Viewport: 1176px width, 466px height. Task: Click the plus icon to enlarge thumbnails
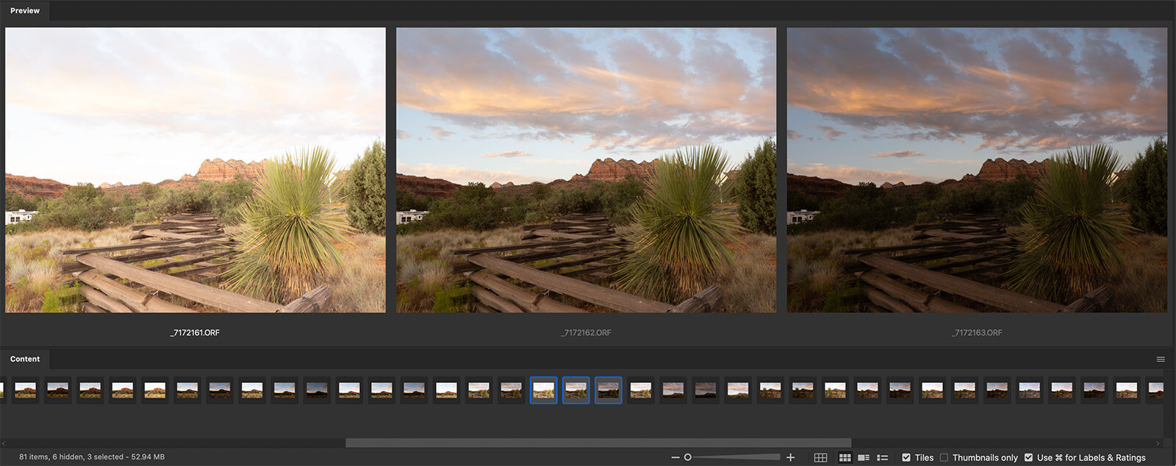791,457
